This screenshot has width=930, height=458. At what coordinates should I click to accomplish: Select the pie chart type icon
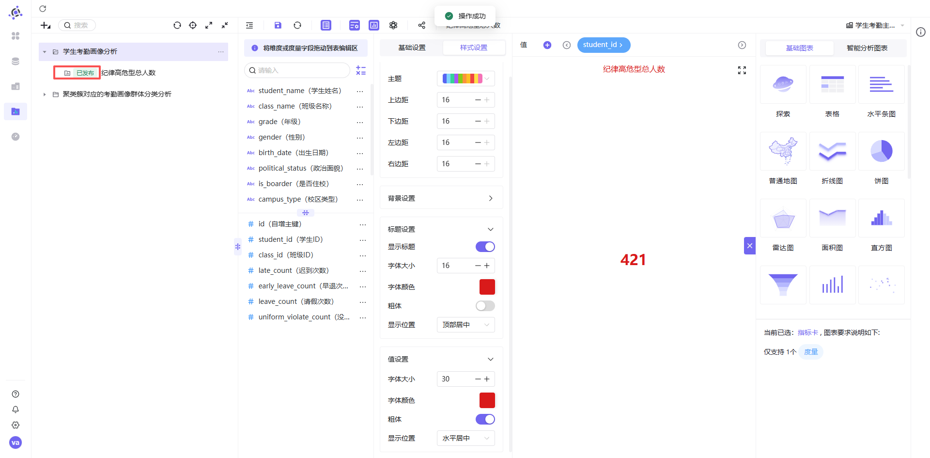click(881, 151)
